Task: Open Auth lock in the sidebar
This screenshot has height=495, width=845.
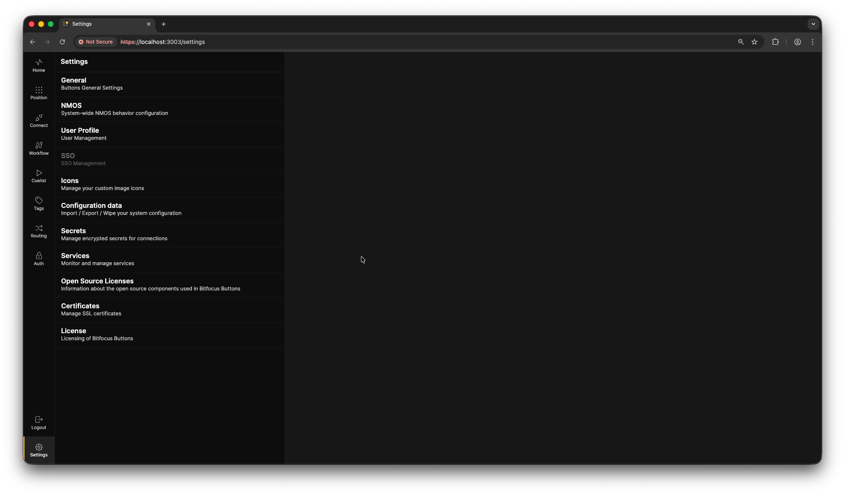Action: (x=39, y=259)
